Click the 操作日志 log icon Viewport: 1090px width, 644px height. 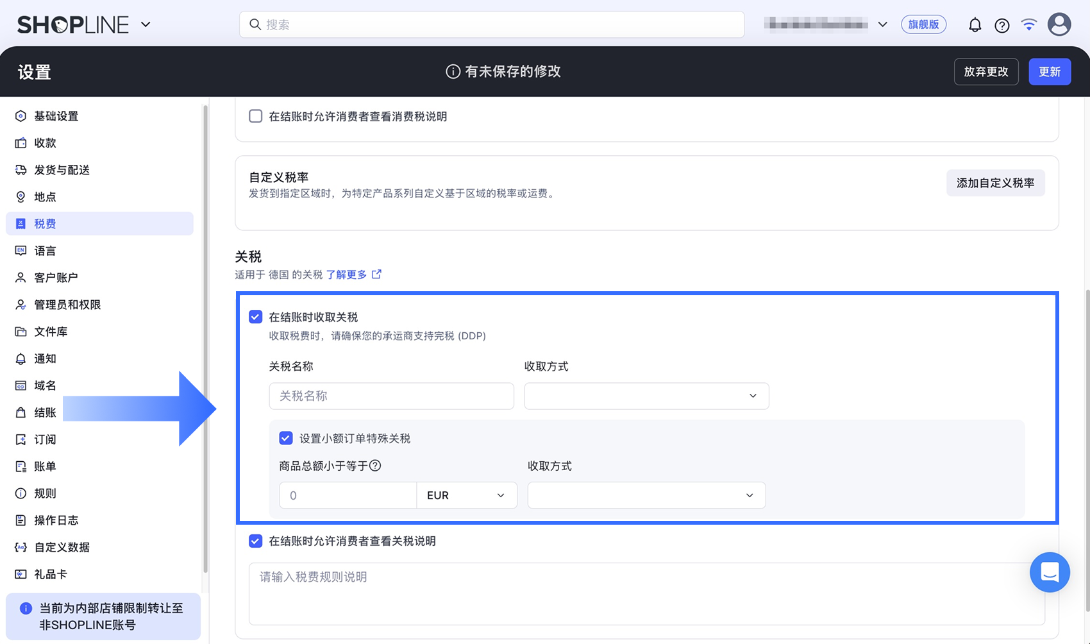pos(21,520)
